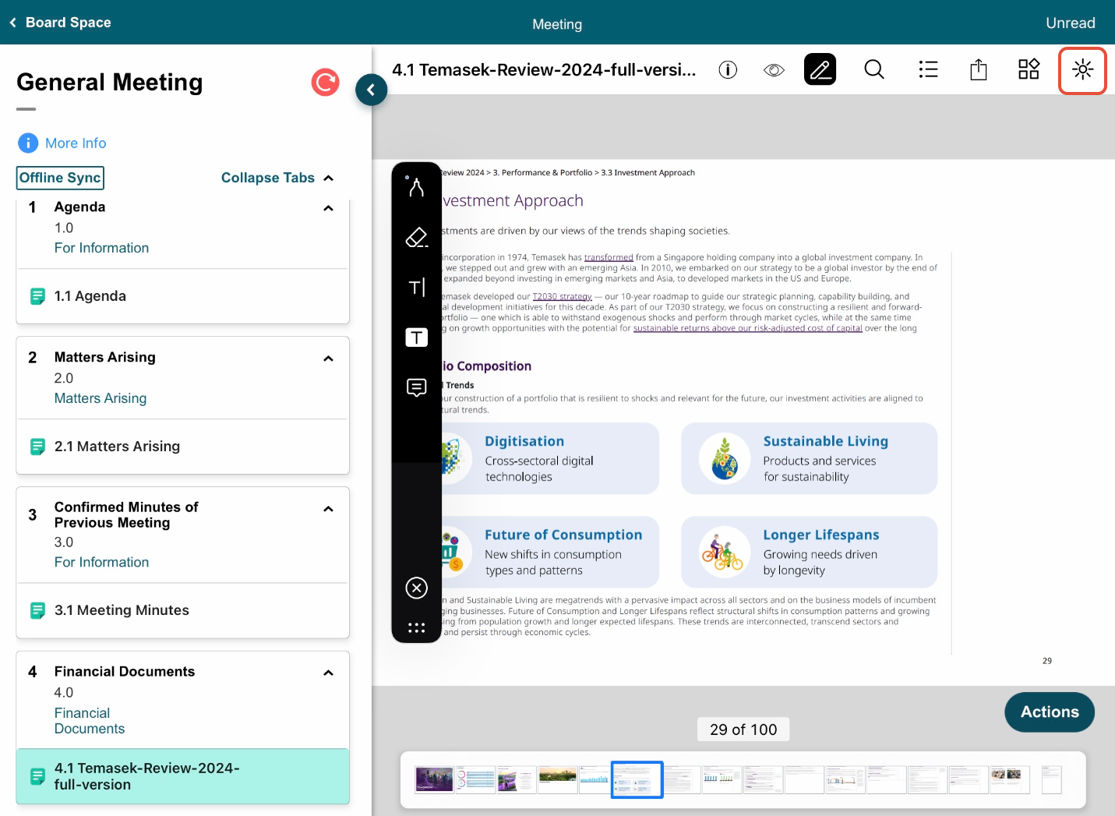The height and width of the screenshot is (816, 1115).
Task: Collapse the Matters Arising section
Action: 329,359
